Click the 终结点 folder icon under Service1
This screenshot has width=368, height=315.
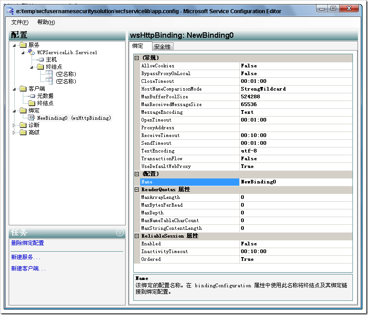40,67
